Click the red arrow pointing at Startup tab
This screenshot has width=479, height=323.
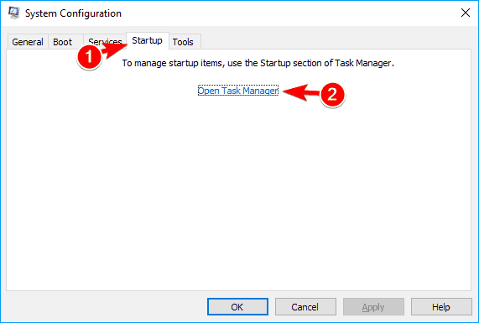coord(115,49)
